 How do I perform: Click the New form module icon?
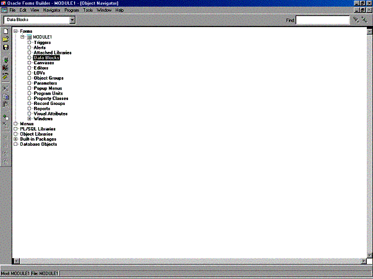(x=6, y=31)
